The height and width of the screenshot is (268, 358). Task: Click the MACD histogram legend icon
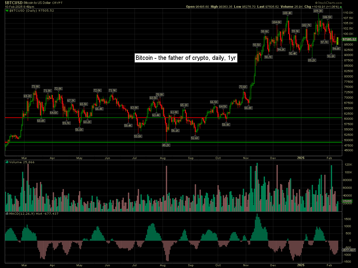click(x=7, y=214)
